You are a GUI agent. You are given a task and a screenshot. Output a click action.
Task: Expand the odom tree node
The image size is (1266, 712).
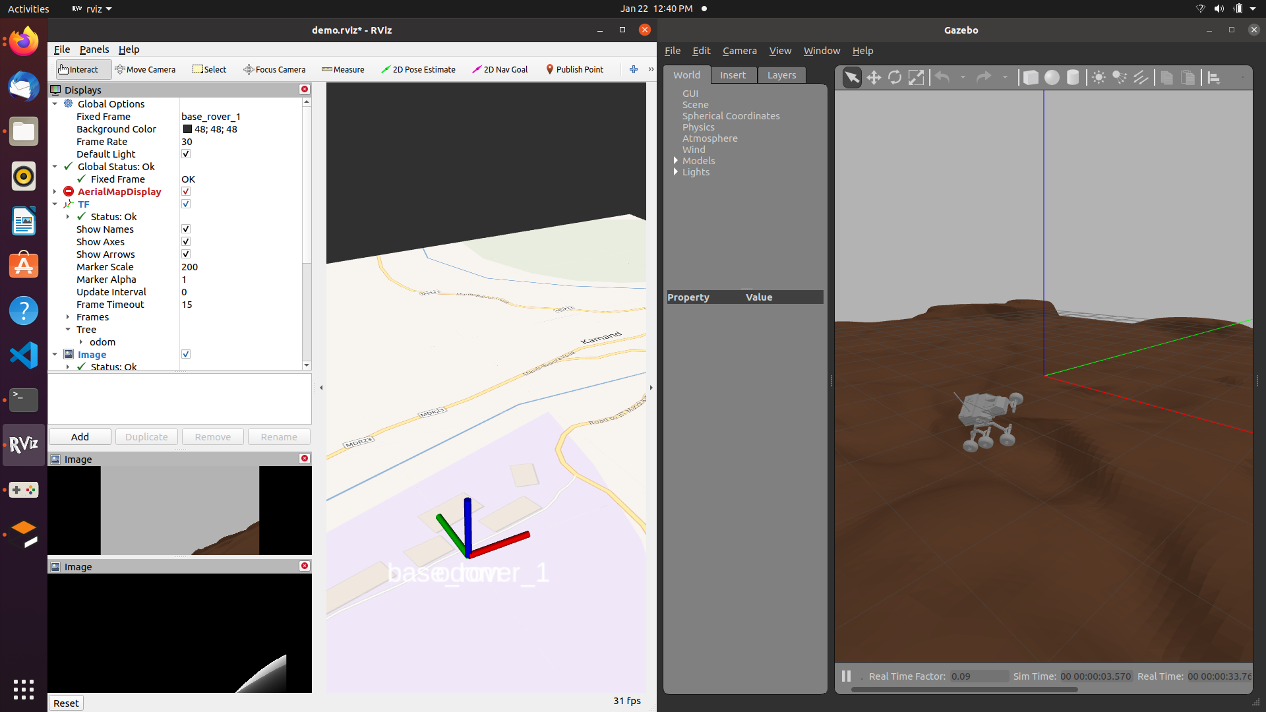point(81,342)
